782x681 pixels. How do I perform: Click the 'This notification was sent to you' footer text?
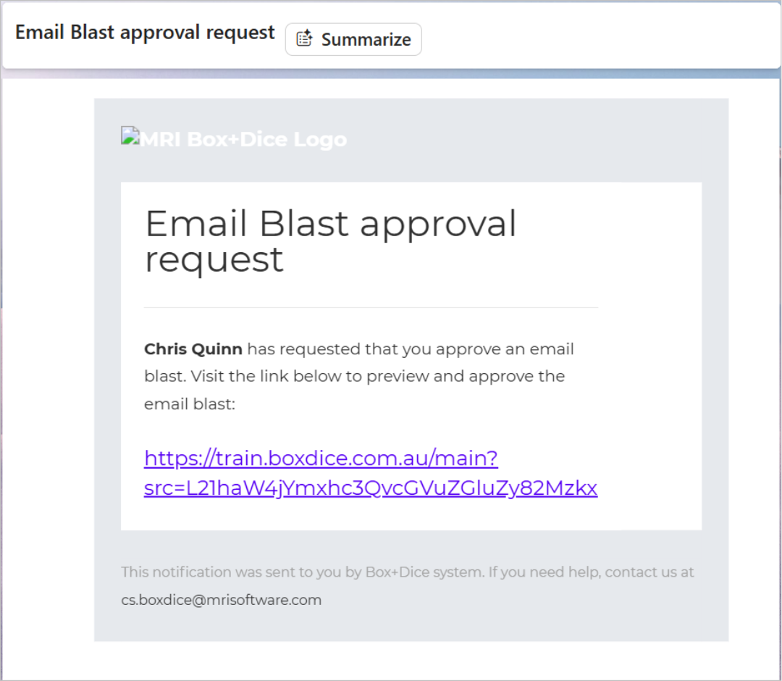(x=407, y=572)
